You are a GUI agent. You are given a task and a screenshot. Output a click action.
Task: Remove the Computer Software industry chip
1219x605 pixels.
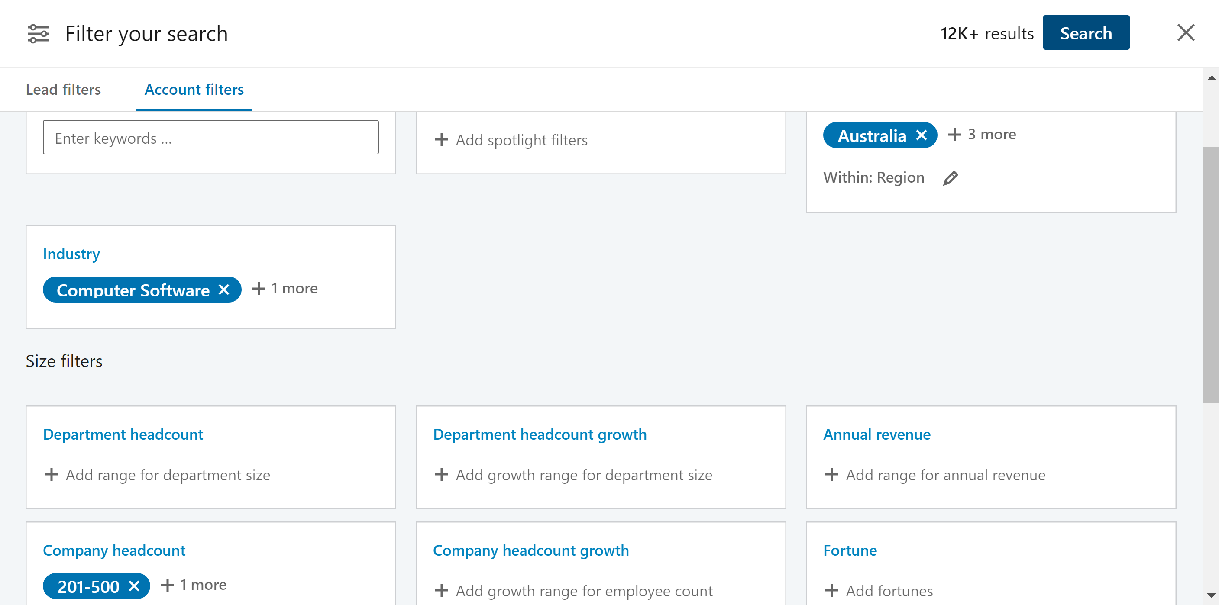click(x=224, y=290)
